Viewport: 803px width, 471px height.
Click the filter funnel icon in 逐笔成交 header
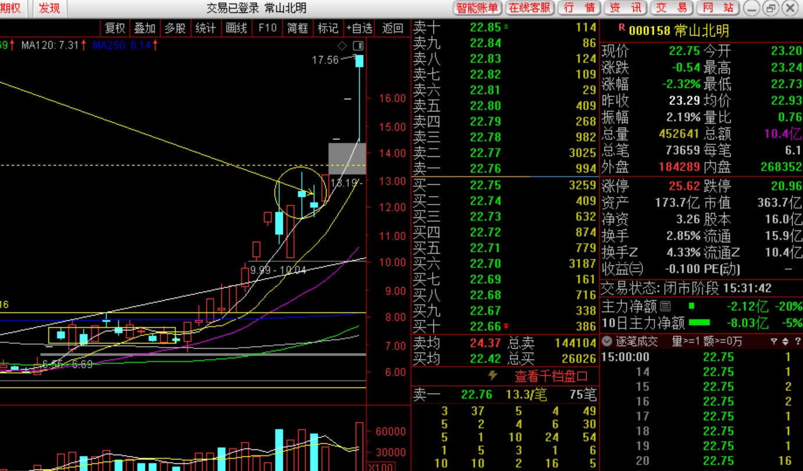774,341
